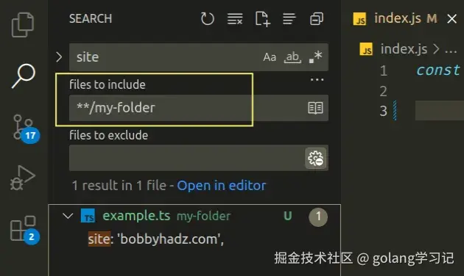Clear search results icon
Image resolution: width=464 pixels, height=276 pixels.
coord(235,19)
